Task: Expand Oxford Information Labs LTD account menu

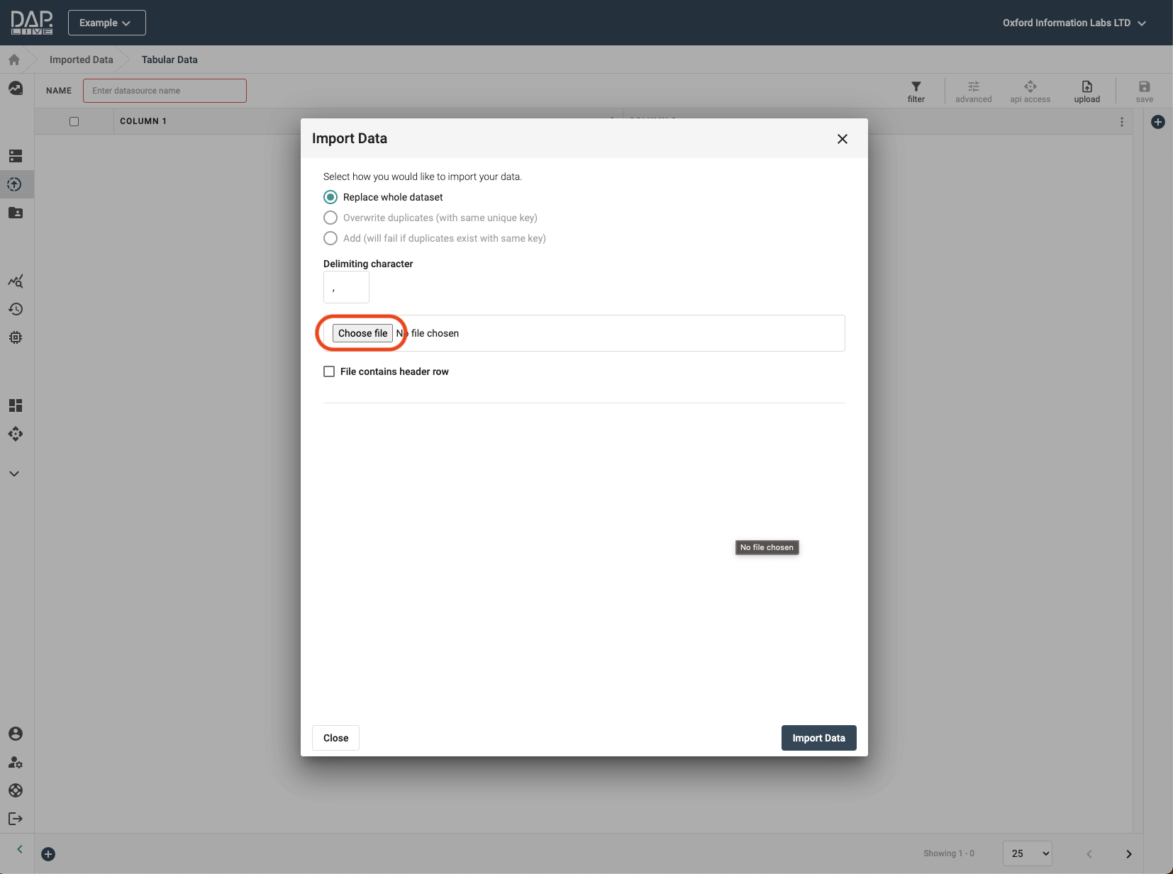Action: click(1074, 23)
